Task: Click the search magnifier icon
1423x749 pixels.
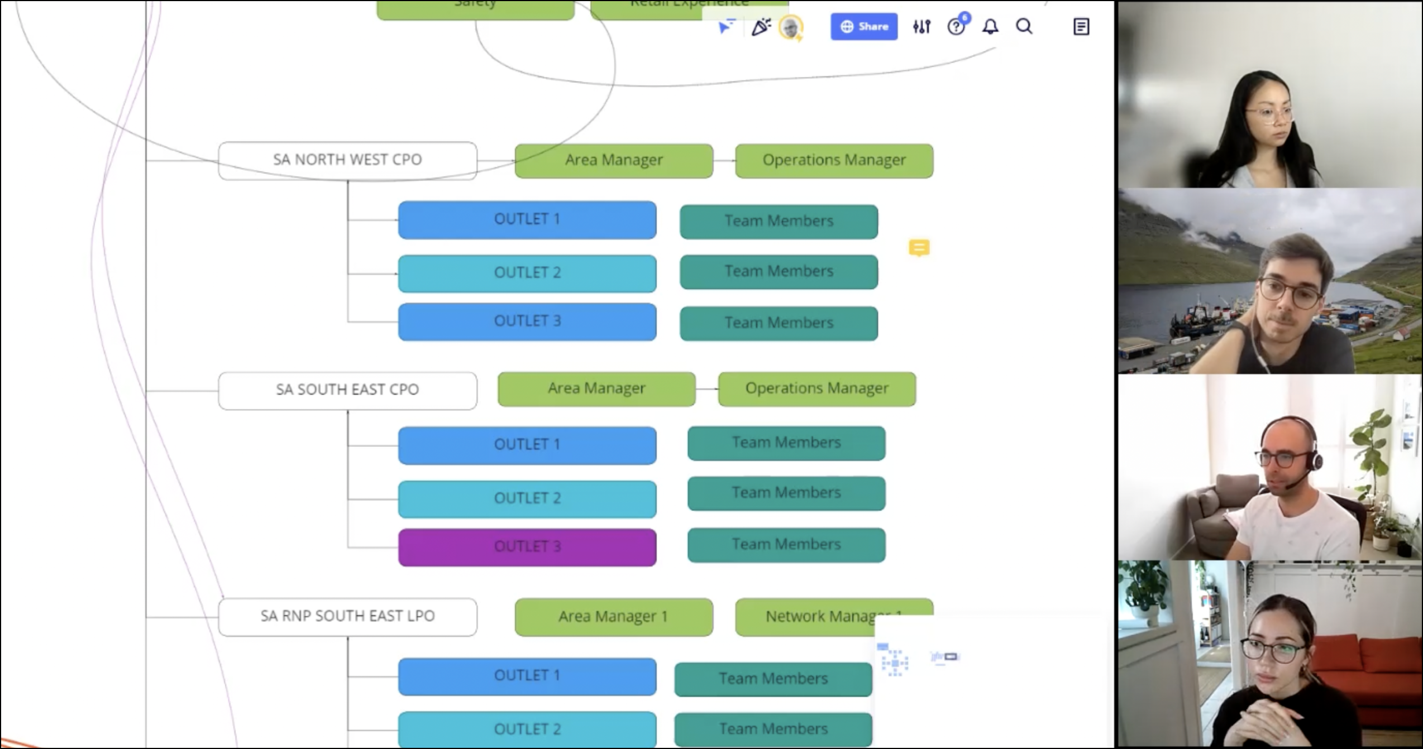Action: 1024,27
